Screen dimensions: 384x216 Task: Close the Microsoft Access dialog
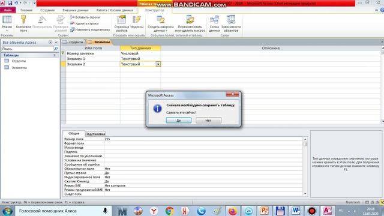pyautogui.click(x=232, y=94)
